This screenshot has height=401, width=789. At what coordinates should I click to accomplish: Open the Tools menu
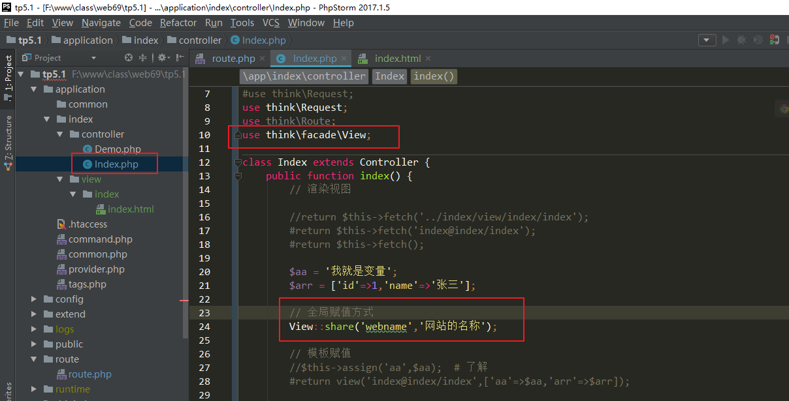242,23
